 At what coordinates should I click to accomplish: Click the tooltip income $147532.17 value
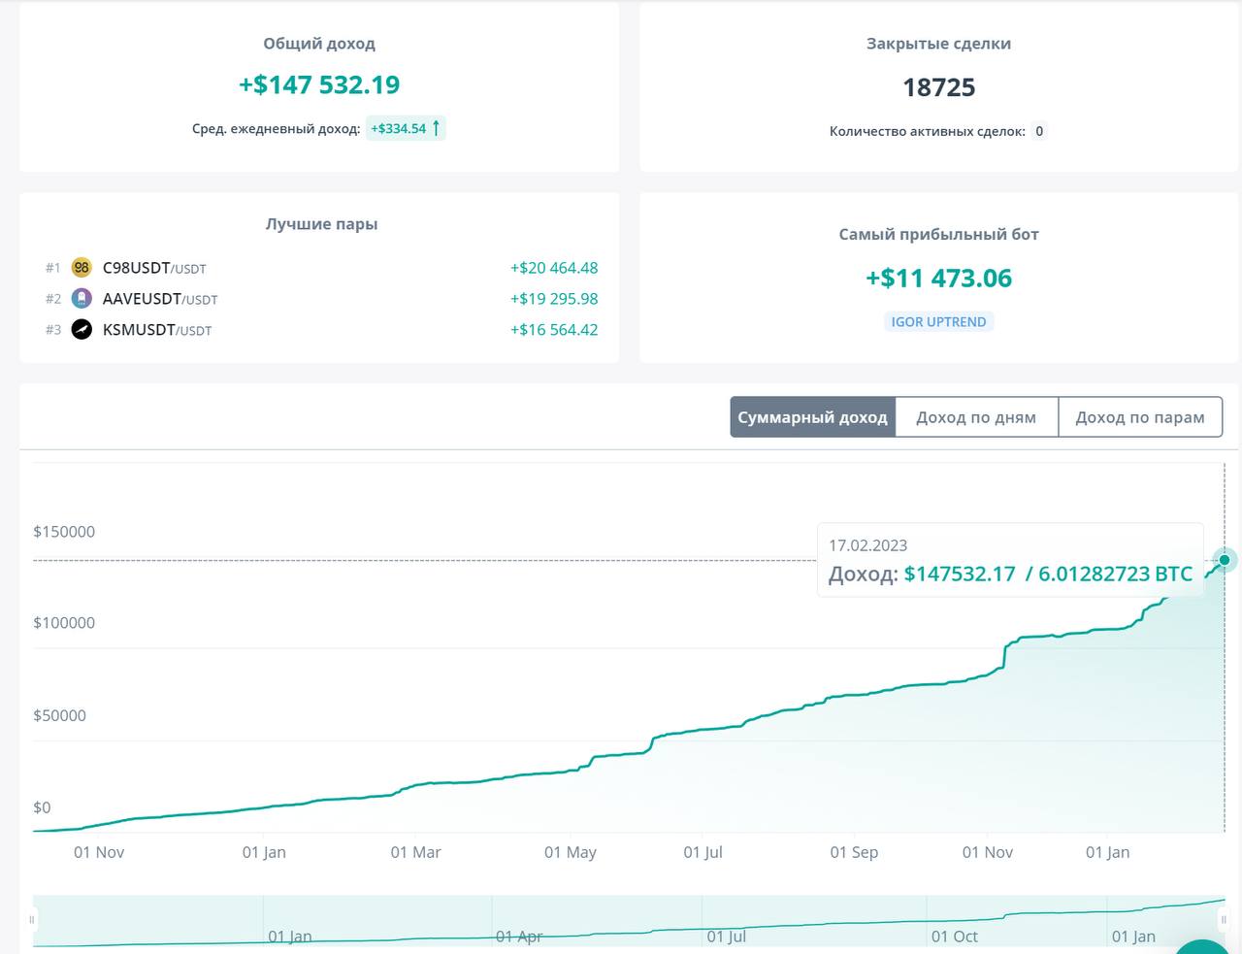(960, 574)
